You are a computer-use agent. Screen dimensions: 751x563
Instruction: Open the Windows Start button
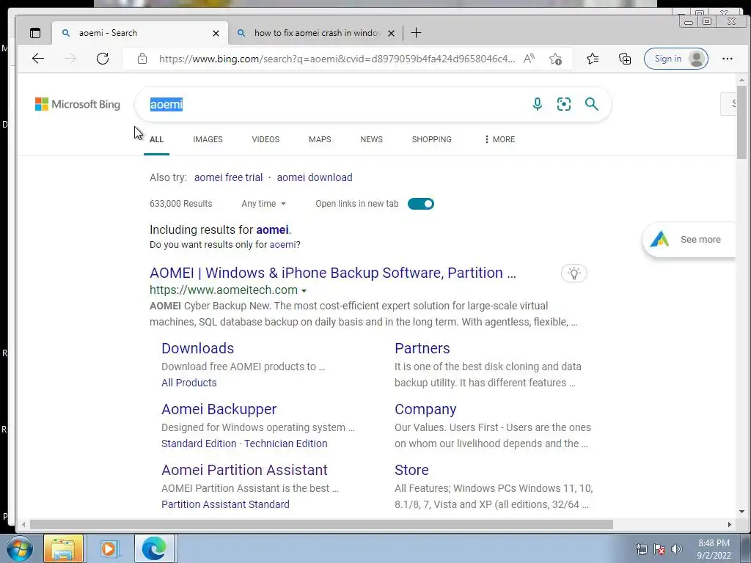(x=20, y=548)
